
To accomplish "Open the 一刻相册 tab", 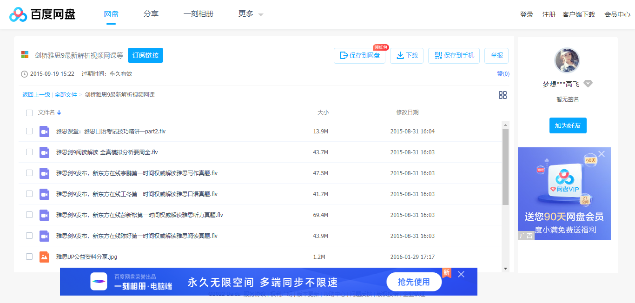I will pos(198,14).
